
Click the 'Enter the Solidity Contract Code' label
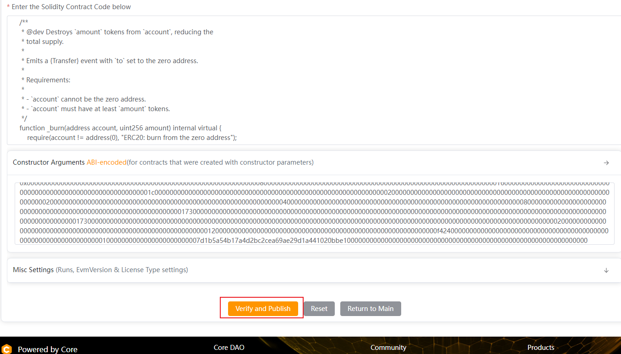point(71,7)
